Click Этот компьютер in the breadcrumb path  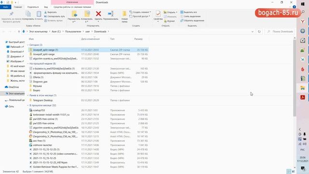click(x=39, y=31)
